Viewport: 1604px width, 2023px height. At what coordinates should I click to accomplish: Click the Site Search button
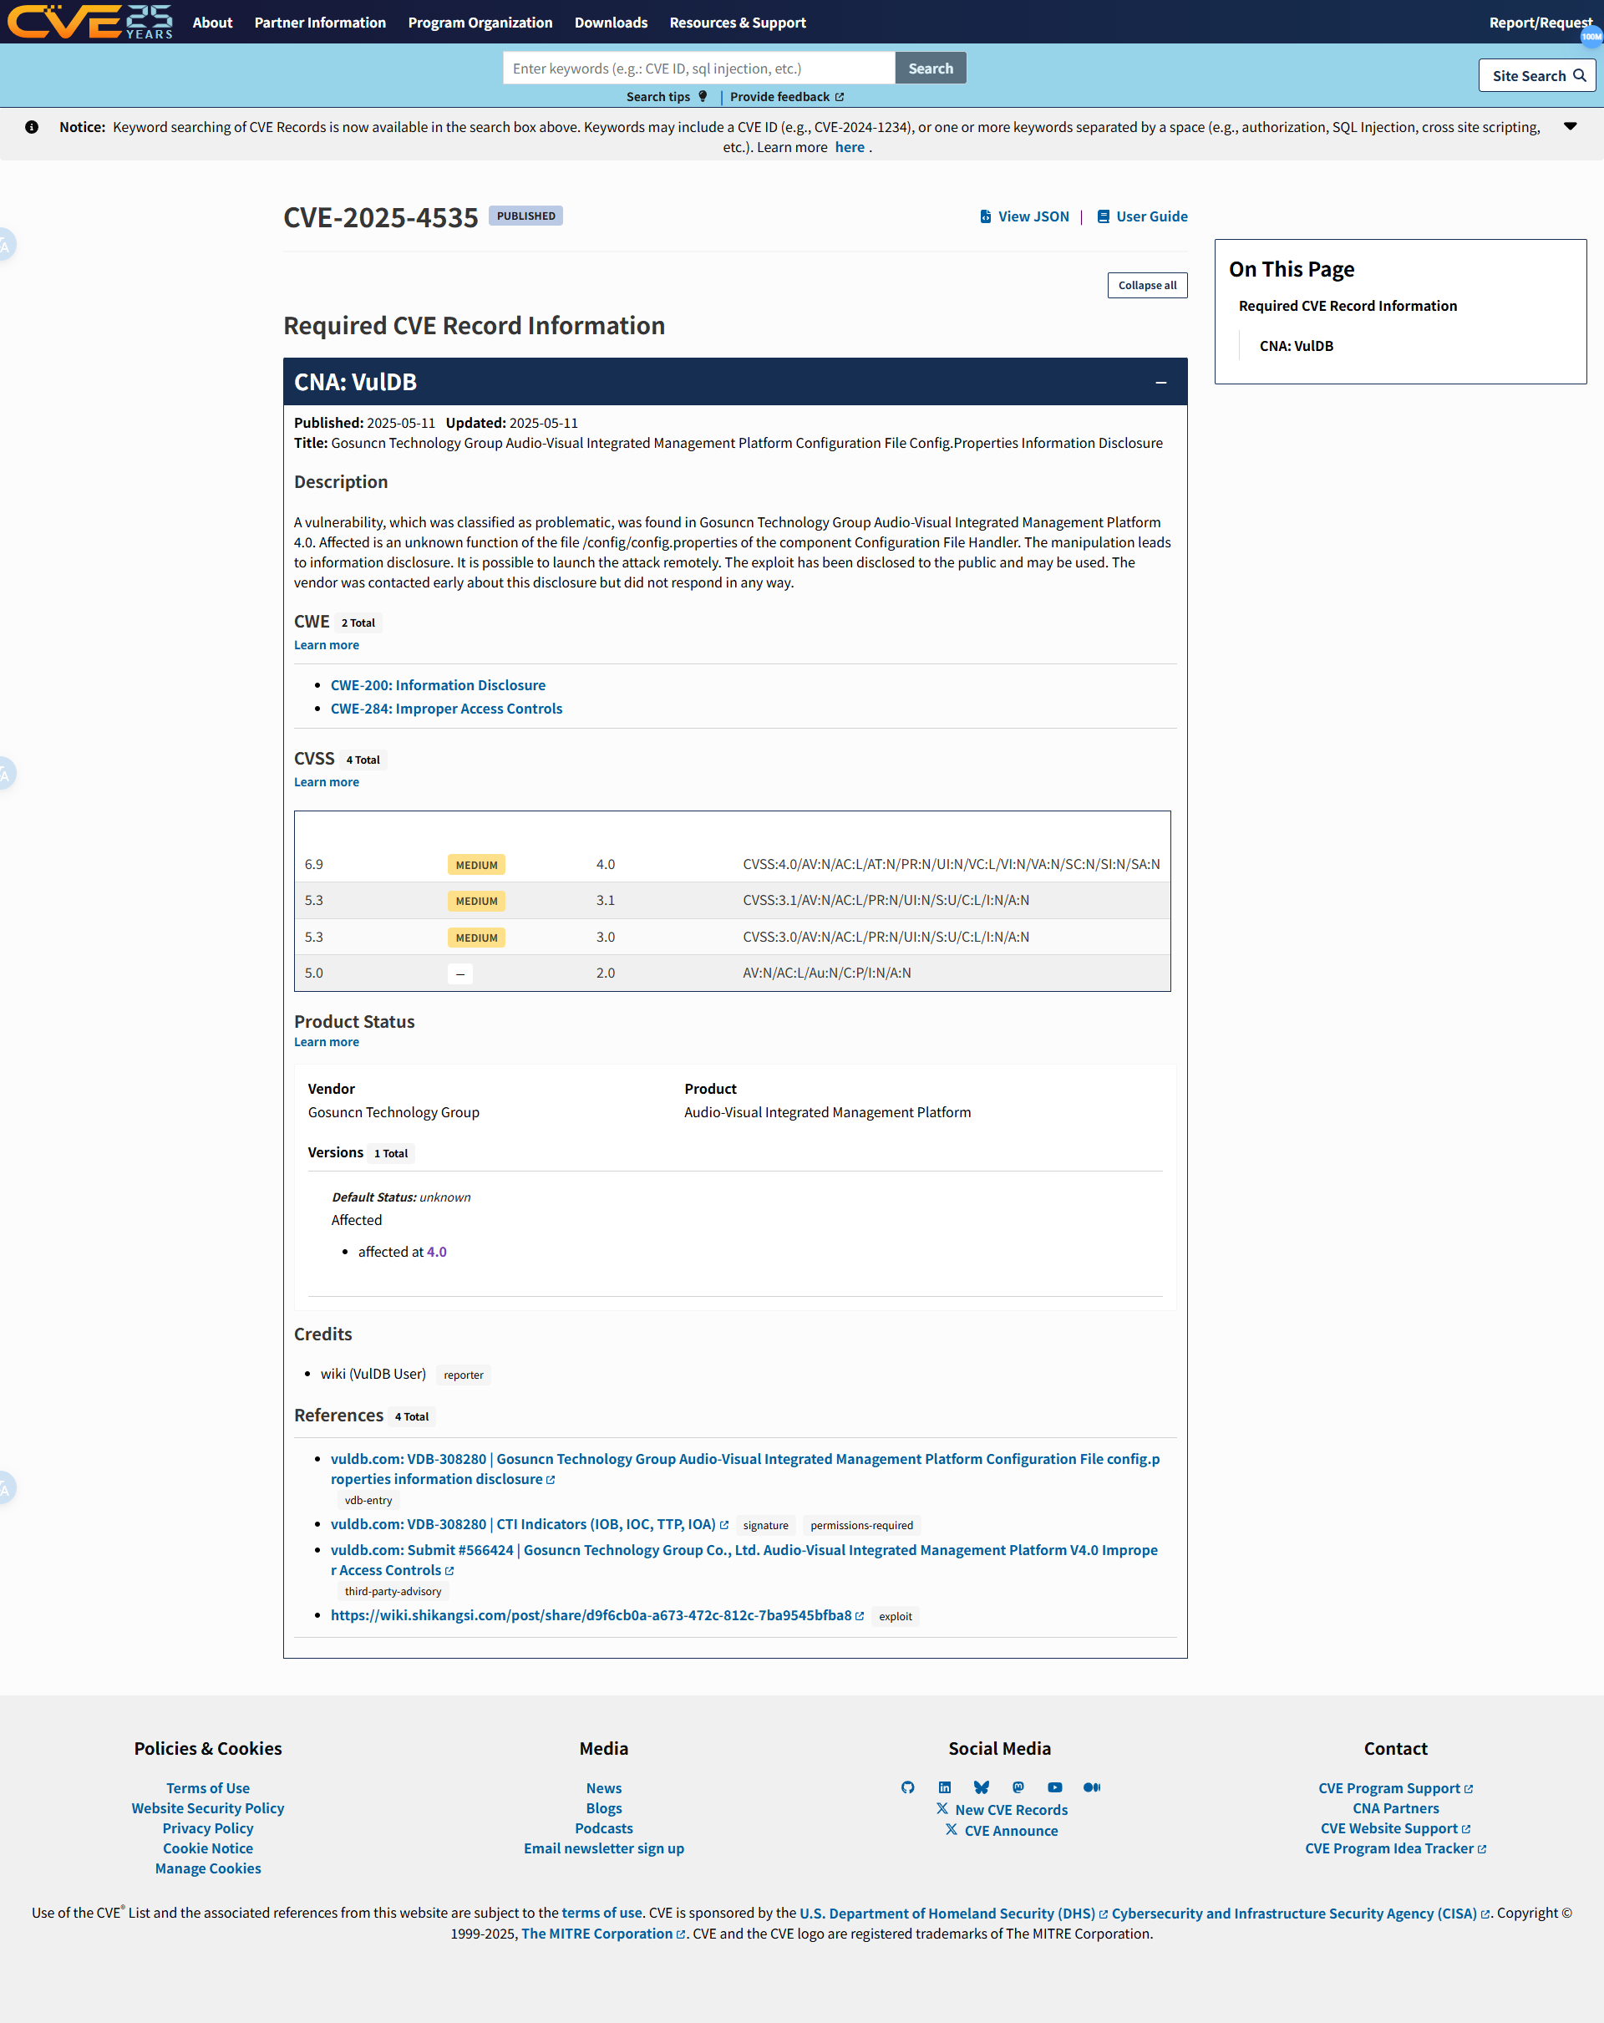pyautogui.click(x=1536, y=75)
